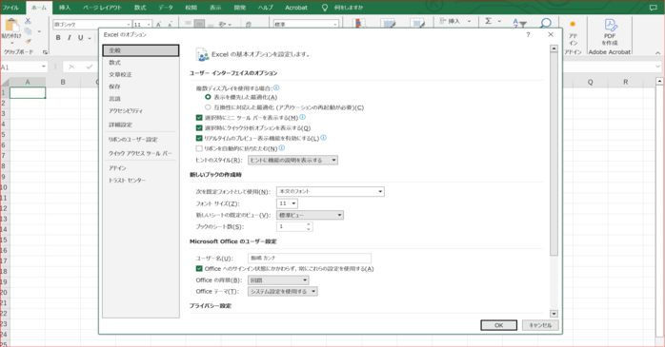This screenshot has width=665, height=347.
Task: Click the dialog scrollbar down arrow
Action: (x=554, y=314)
